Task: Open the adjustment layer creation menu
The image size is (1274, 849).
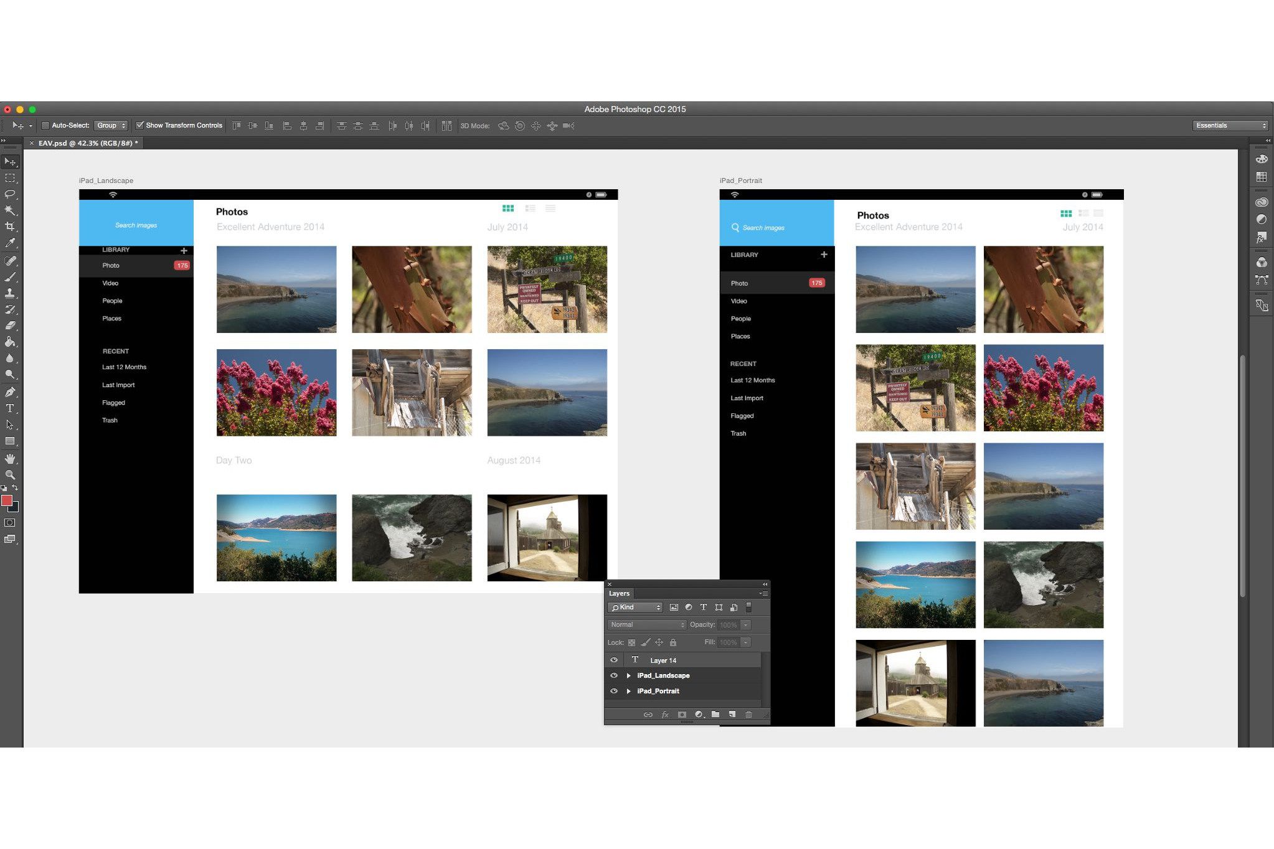Action: tap(699, 715)
